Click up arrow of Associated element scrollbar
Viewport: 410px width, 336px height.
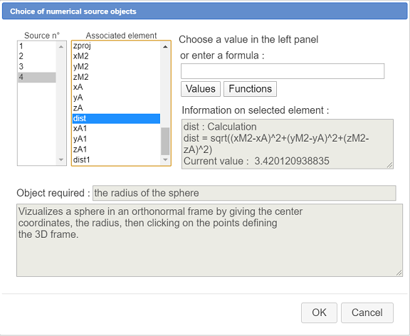click(165, 47)
